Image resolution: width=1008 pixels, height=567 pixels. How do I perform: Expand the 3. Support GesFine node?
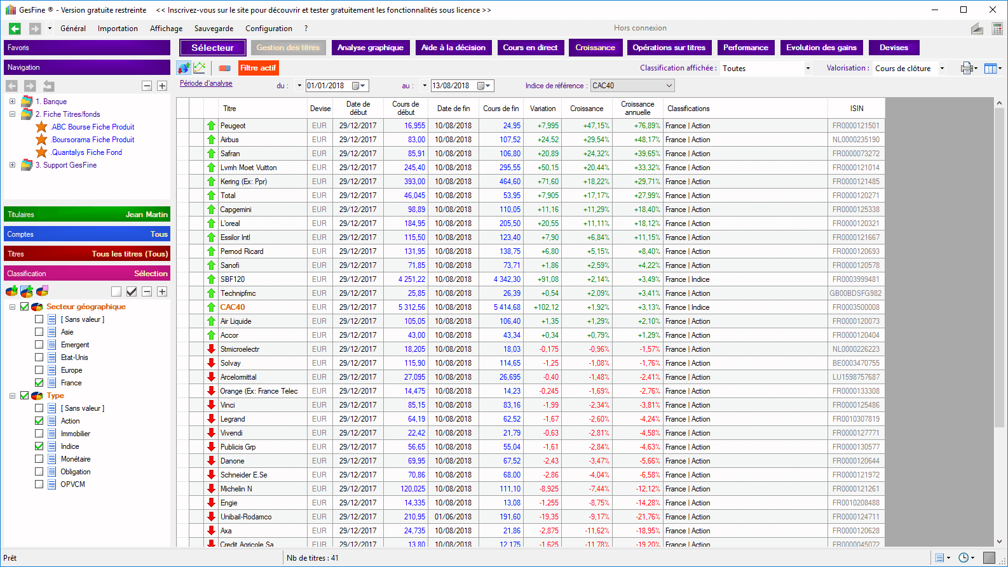(12, 165)
